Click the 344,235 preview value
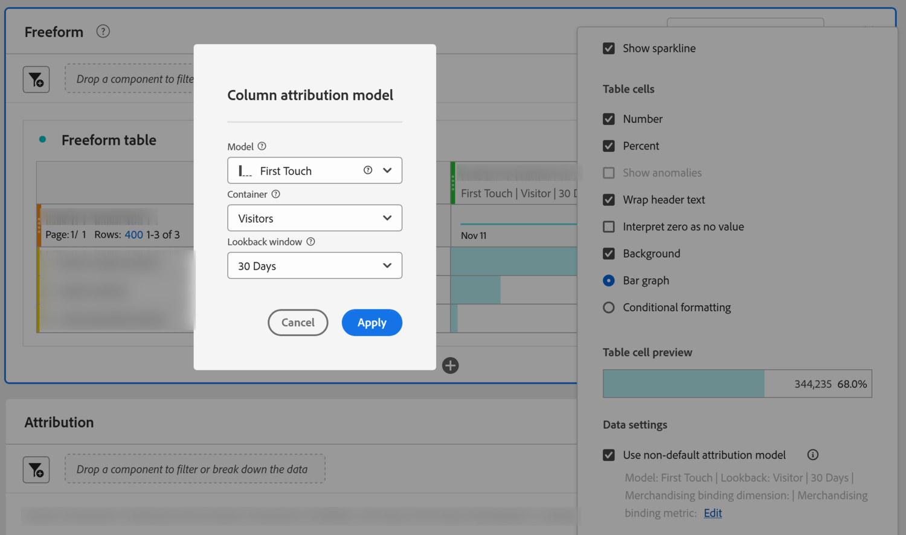The image size is (906, 535). tap(813, 384)
